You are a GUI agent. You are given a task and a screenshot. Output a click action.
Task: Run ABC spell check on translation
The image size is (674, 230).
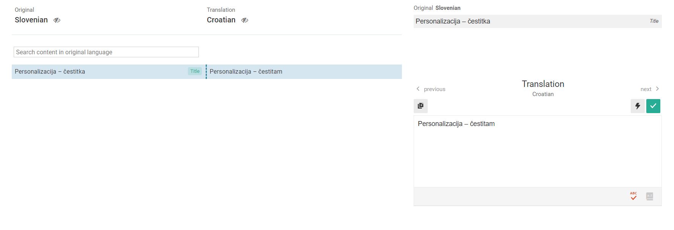(633, 196)
